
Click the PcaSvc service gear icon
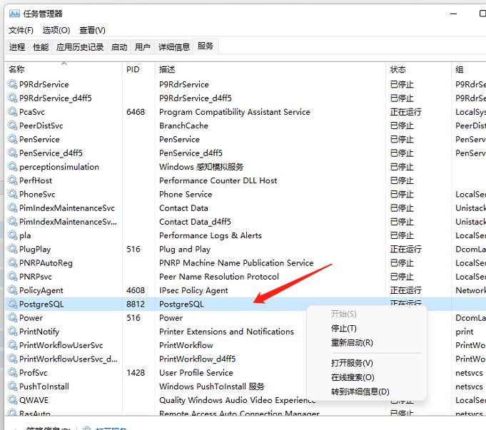click(12, 112)
